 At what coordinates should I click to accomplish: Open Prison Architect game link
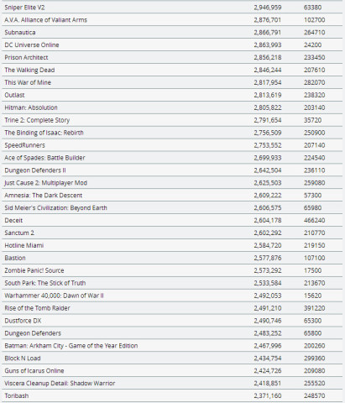tap(26, 58)
